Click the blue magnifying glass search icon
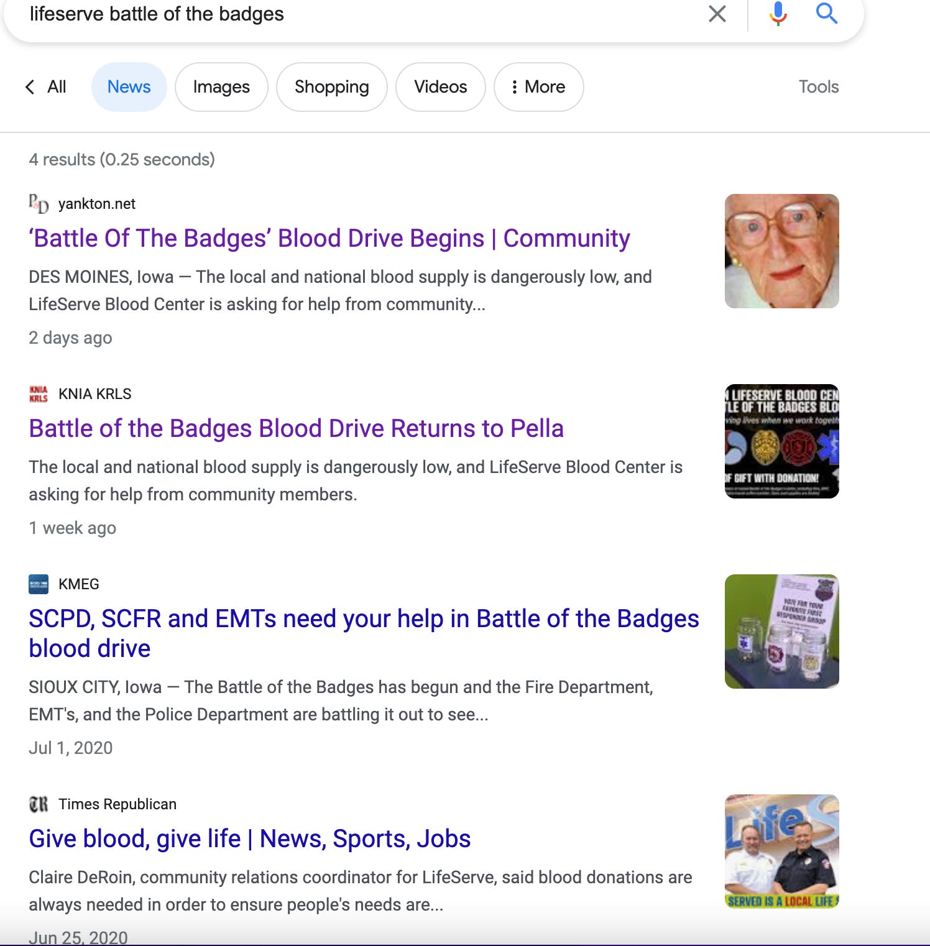This screenshot has height=946, width=930. point(827,13)
